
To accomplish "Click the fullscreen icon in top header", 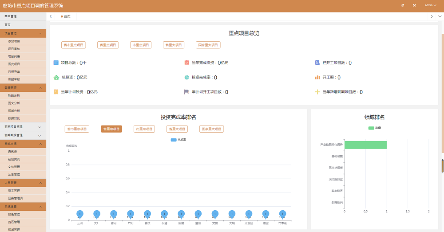I will (x=414, y=5).
